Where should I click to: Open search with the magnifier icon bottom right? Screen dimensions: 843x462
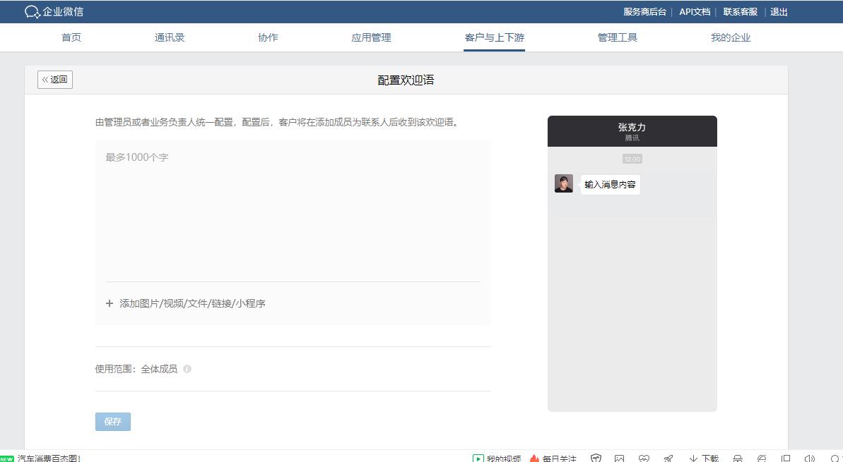(837, 457)
